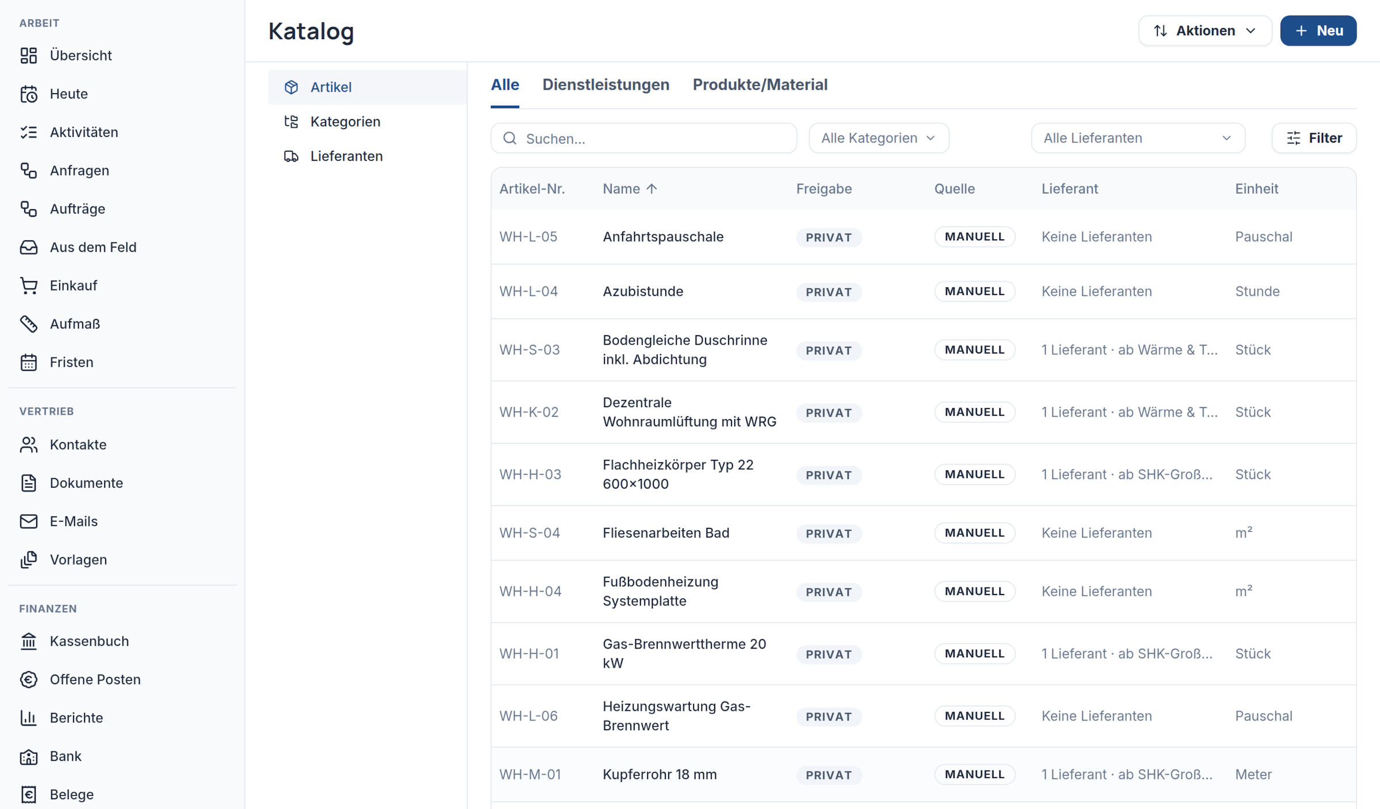Viewport: 1380px width, 809px height.
Task: Open the Kassenbuch bank-building icon
Action: 29,641
